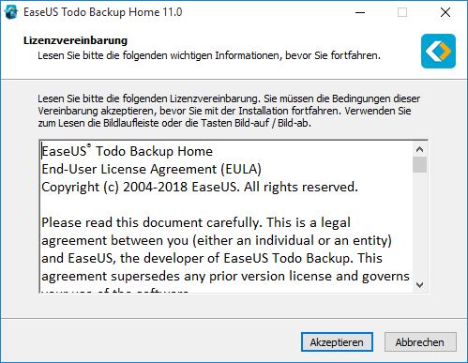The width and height of the screenshot is (468, 363).
Task: Click the Copyright 2004-2018 EaseUS line
Action: pos(200,187)
